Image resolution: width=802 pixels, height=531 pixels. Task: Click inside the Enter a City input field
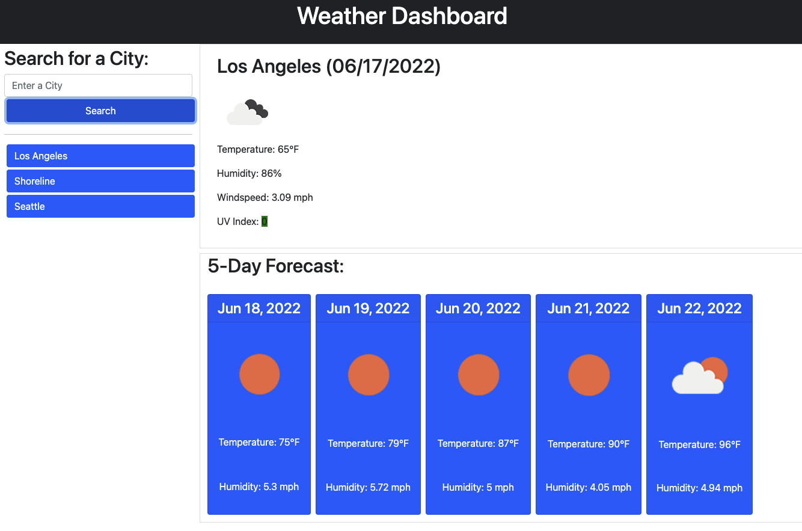point(98,85)
